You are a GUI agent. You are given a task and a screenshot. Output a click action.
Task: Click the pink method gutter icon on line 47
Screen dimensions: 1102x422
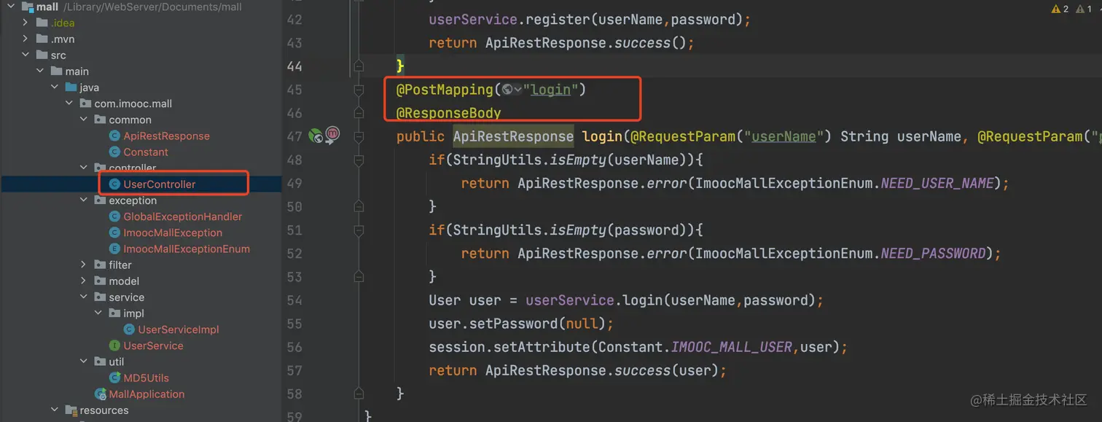coord(332,135)
